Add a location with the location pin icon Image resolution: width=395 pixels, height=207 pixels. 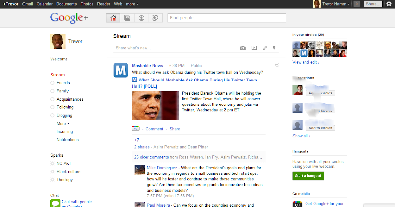(x=274, y=48)
